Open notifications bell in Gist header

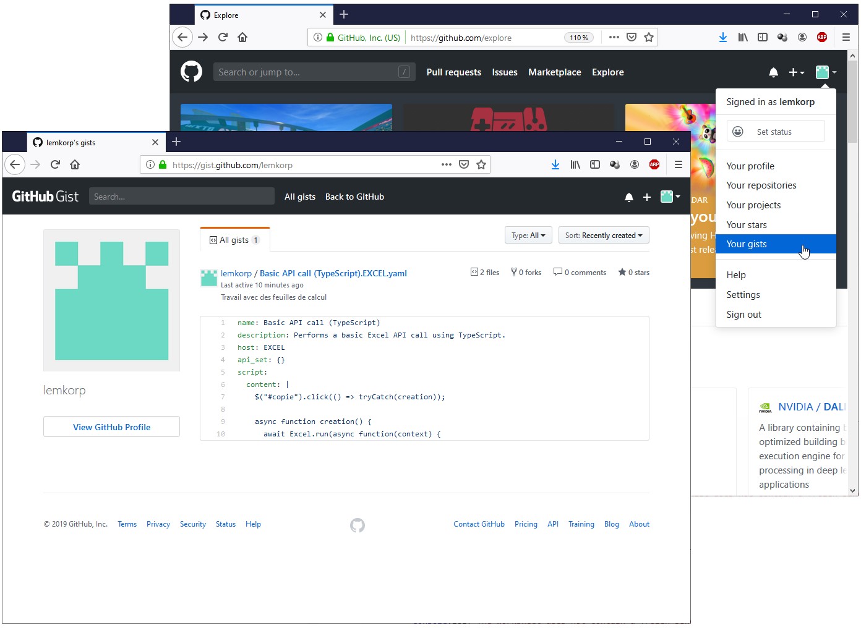click(628, 197)
